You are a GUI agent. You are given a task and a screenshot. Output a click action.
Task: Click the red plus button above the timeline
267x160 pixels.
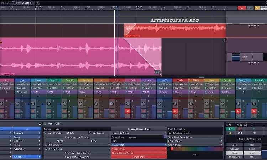coord(242,8)
